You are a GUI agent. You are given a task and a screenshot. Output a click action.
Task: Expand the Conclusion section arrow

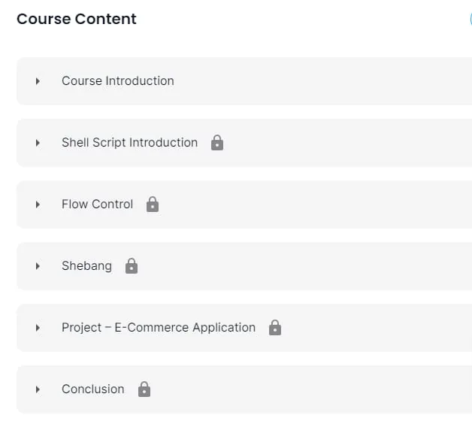38,389
